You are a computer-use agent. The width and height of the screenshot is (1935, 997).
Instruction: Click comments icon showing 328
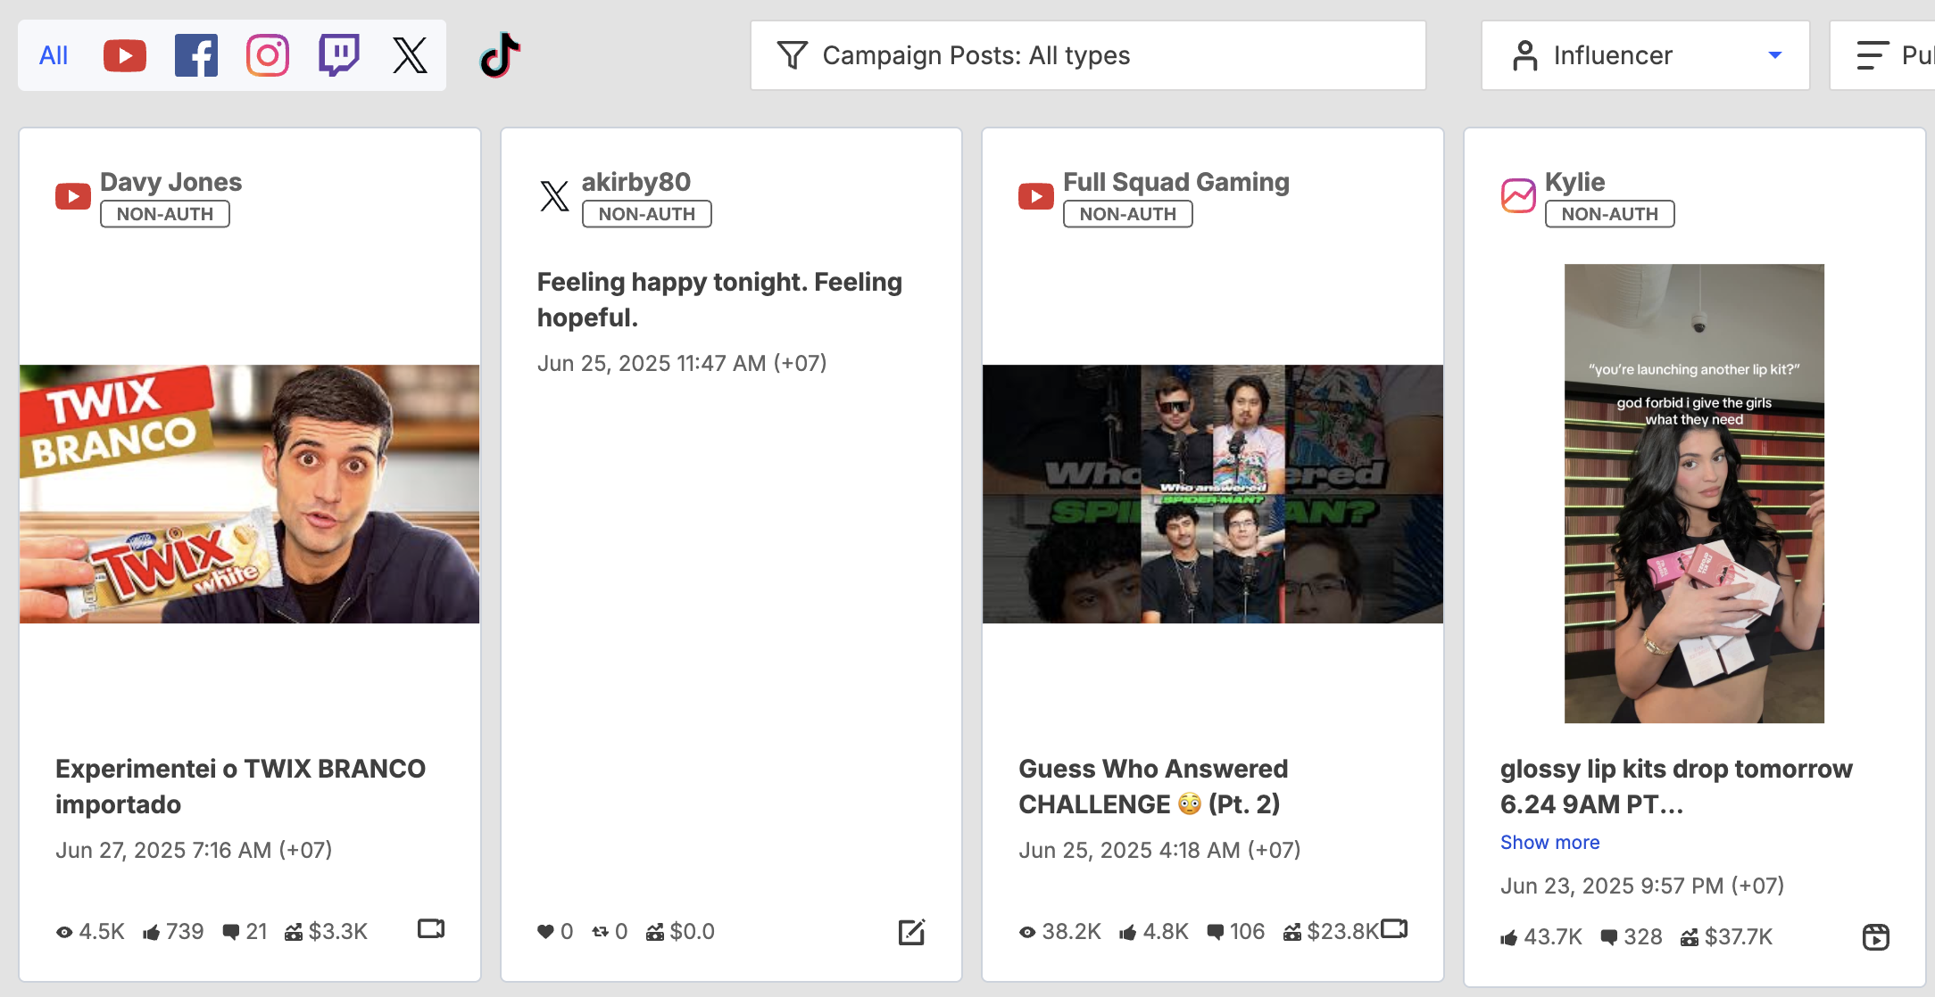[x=1609, y=938]
